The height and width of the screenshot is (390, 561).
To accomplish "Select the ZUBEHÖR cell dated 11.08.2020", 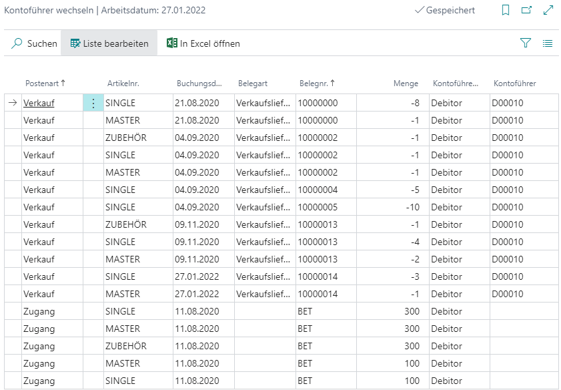I will [126, 347].
